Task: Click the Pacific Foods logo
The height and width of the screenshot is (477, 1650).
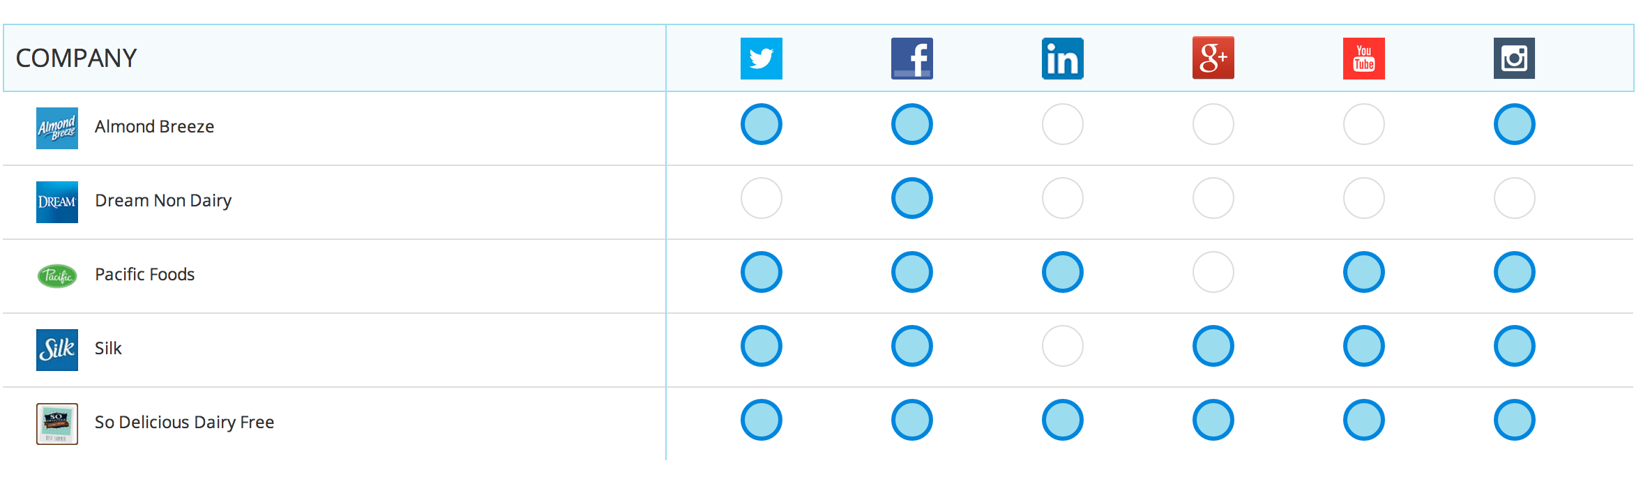Action: click(x=57, y=276)
